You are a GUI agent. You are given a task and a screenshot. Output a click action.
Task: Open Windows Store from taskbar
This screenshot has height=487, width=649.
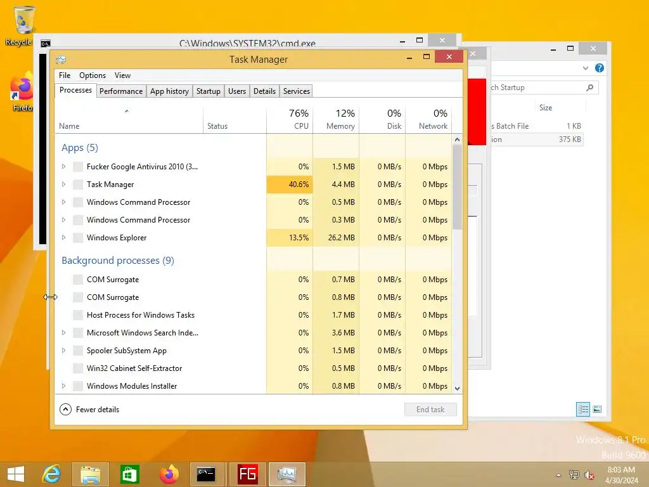(129, 474)
